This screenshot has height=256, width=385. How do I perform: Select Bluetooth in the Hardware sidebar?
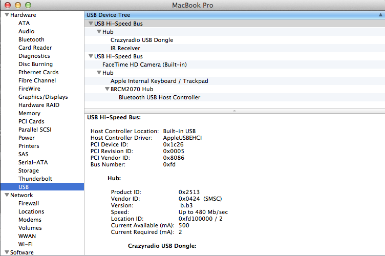[x=31, y=39]
